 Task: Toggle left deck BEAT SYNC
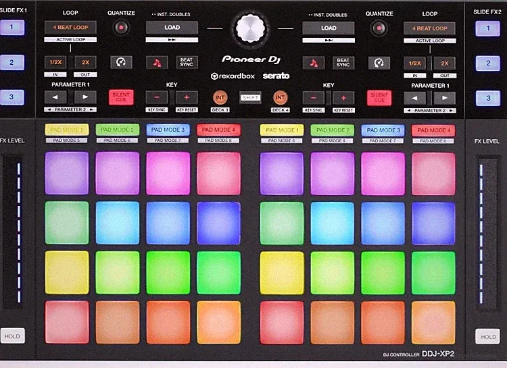click(x=187, y=62)
